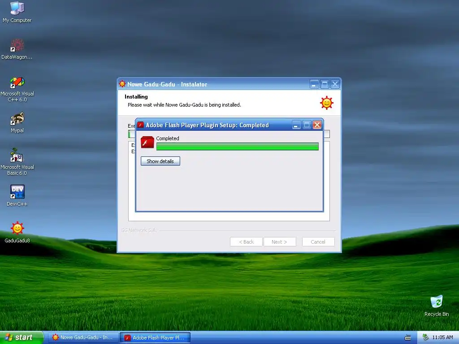The height and width of the screenshot is (344, 459).
Task: Click the network tray icon beside the clock
Action: tap(425, 338)
